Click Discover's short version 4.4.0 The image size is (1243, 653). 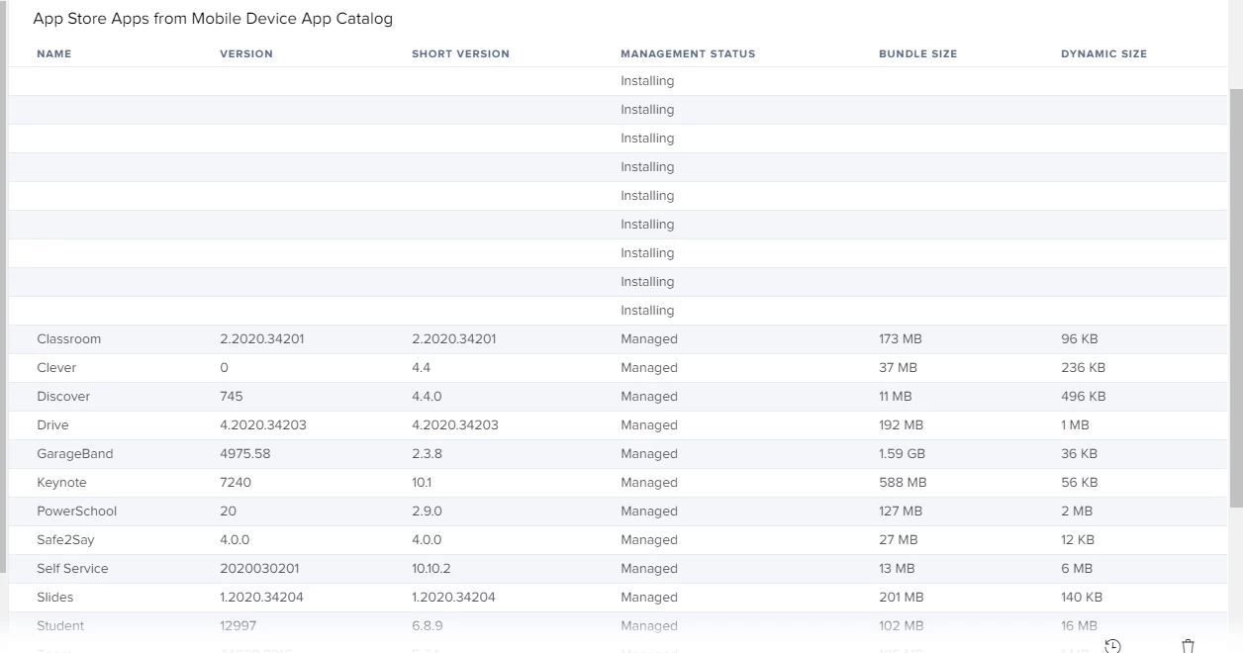click(427, 397)
